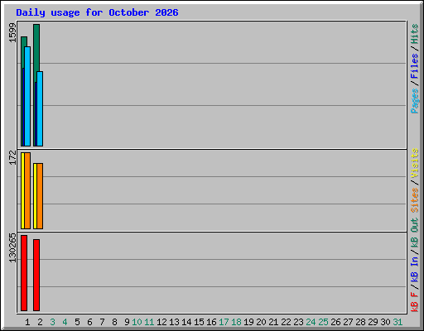Click day 26 on the x-axis
Viewport: 424px width, 331px height.
click(335, 322)
